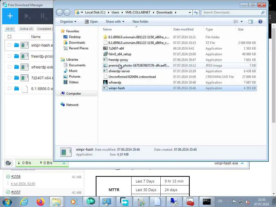Open Windows Media Player taskbar icon
Screen dimensions: 276x207
73,202
